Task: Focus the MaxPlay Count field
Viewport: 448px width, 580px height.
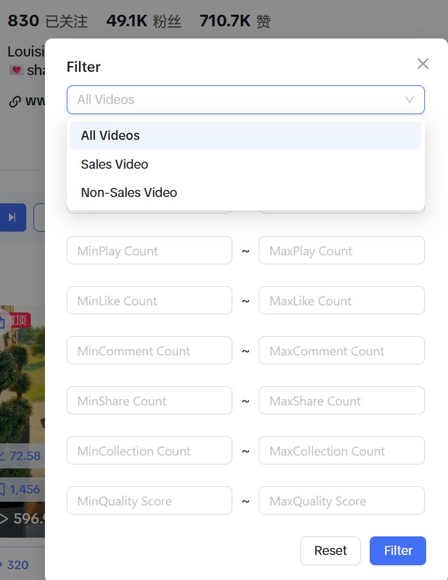Action: [x=341, y=250]
